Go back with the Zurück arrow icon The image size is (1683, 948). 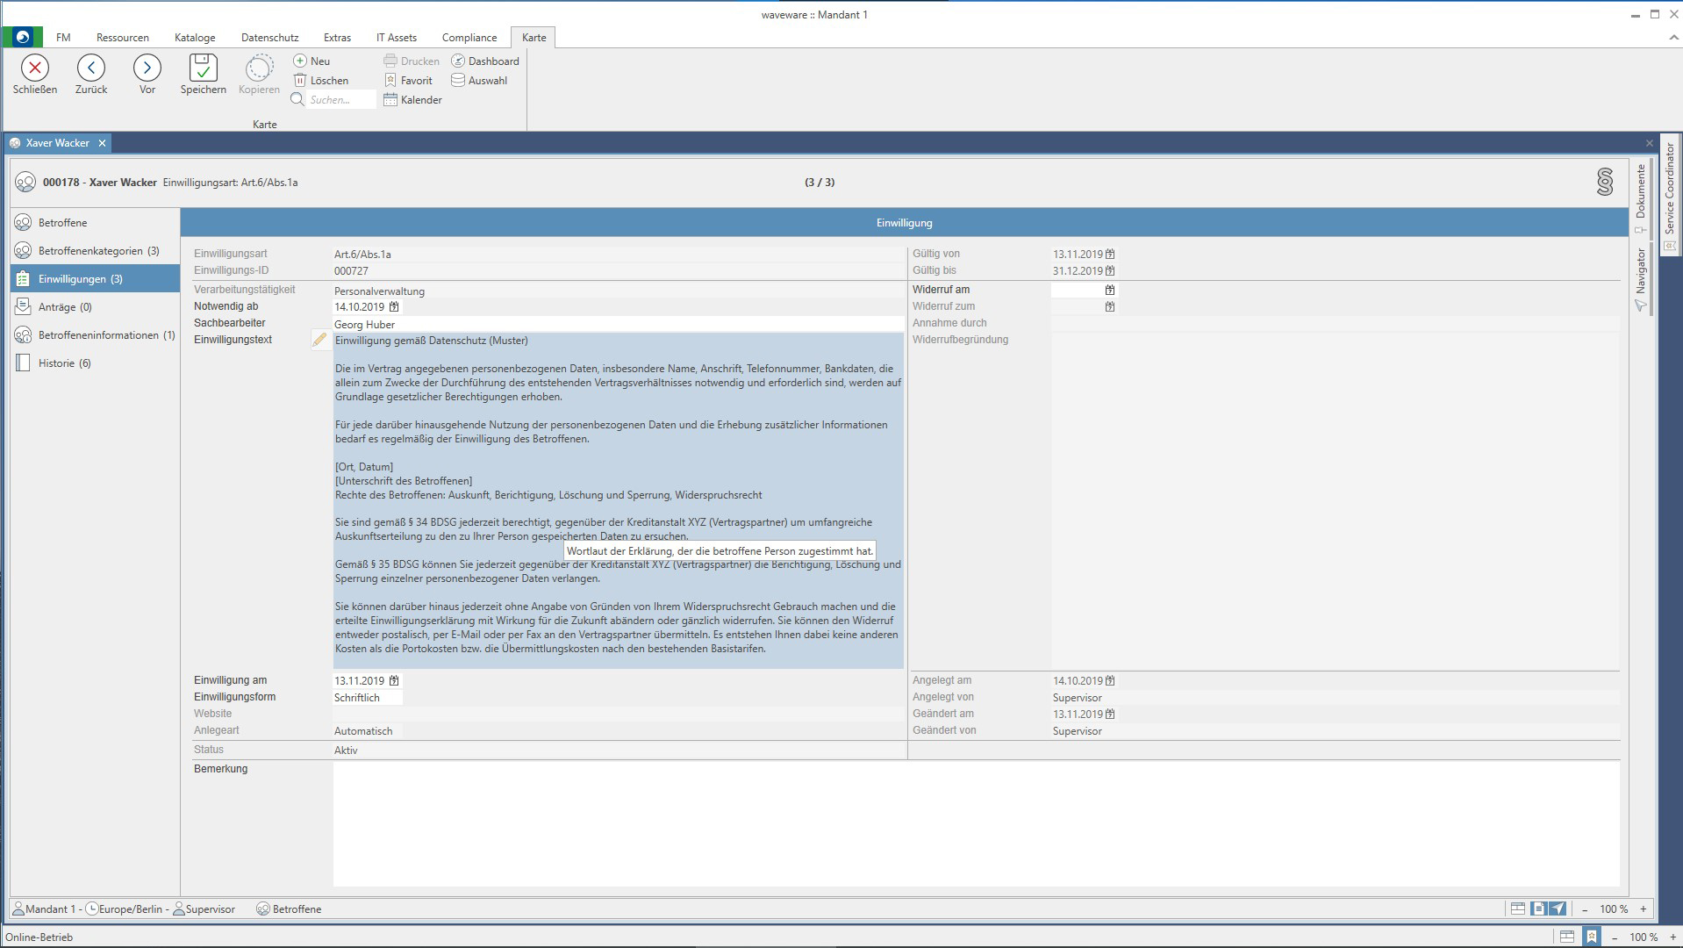point(91,68)
